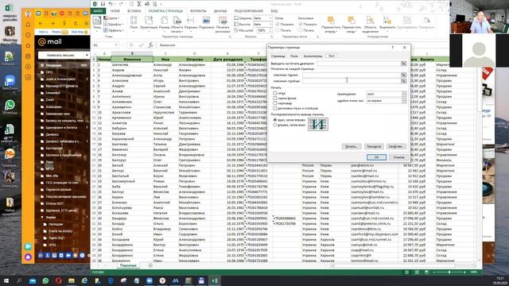
Task: Open the примечания (comments) dropdown in dialog
Action: [404, 94]
